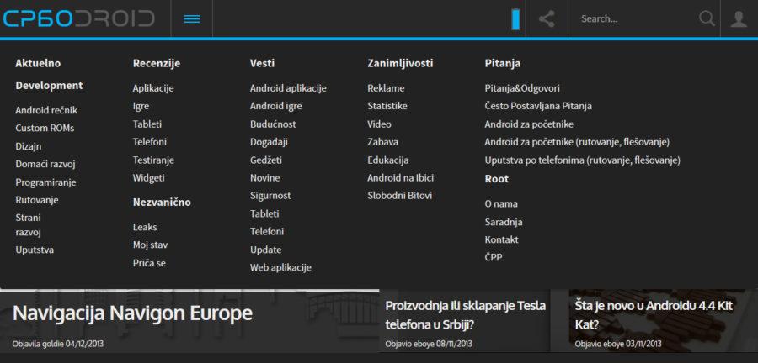758x363 pixels.
Task: Open the Aktuelno menu heading
Action: point(38,63)
